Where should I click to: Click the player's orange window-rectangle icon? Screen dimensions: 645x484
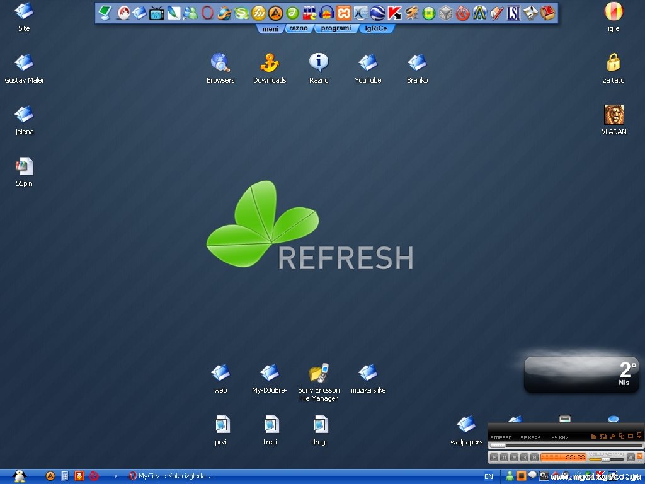point(631,436)
